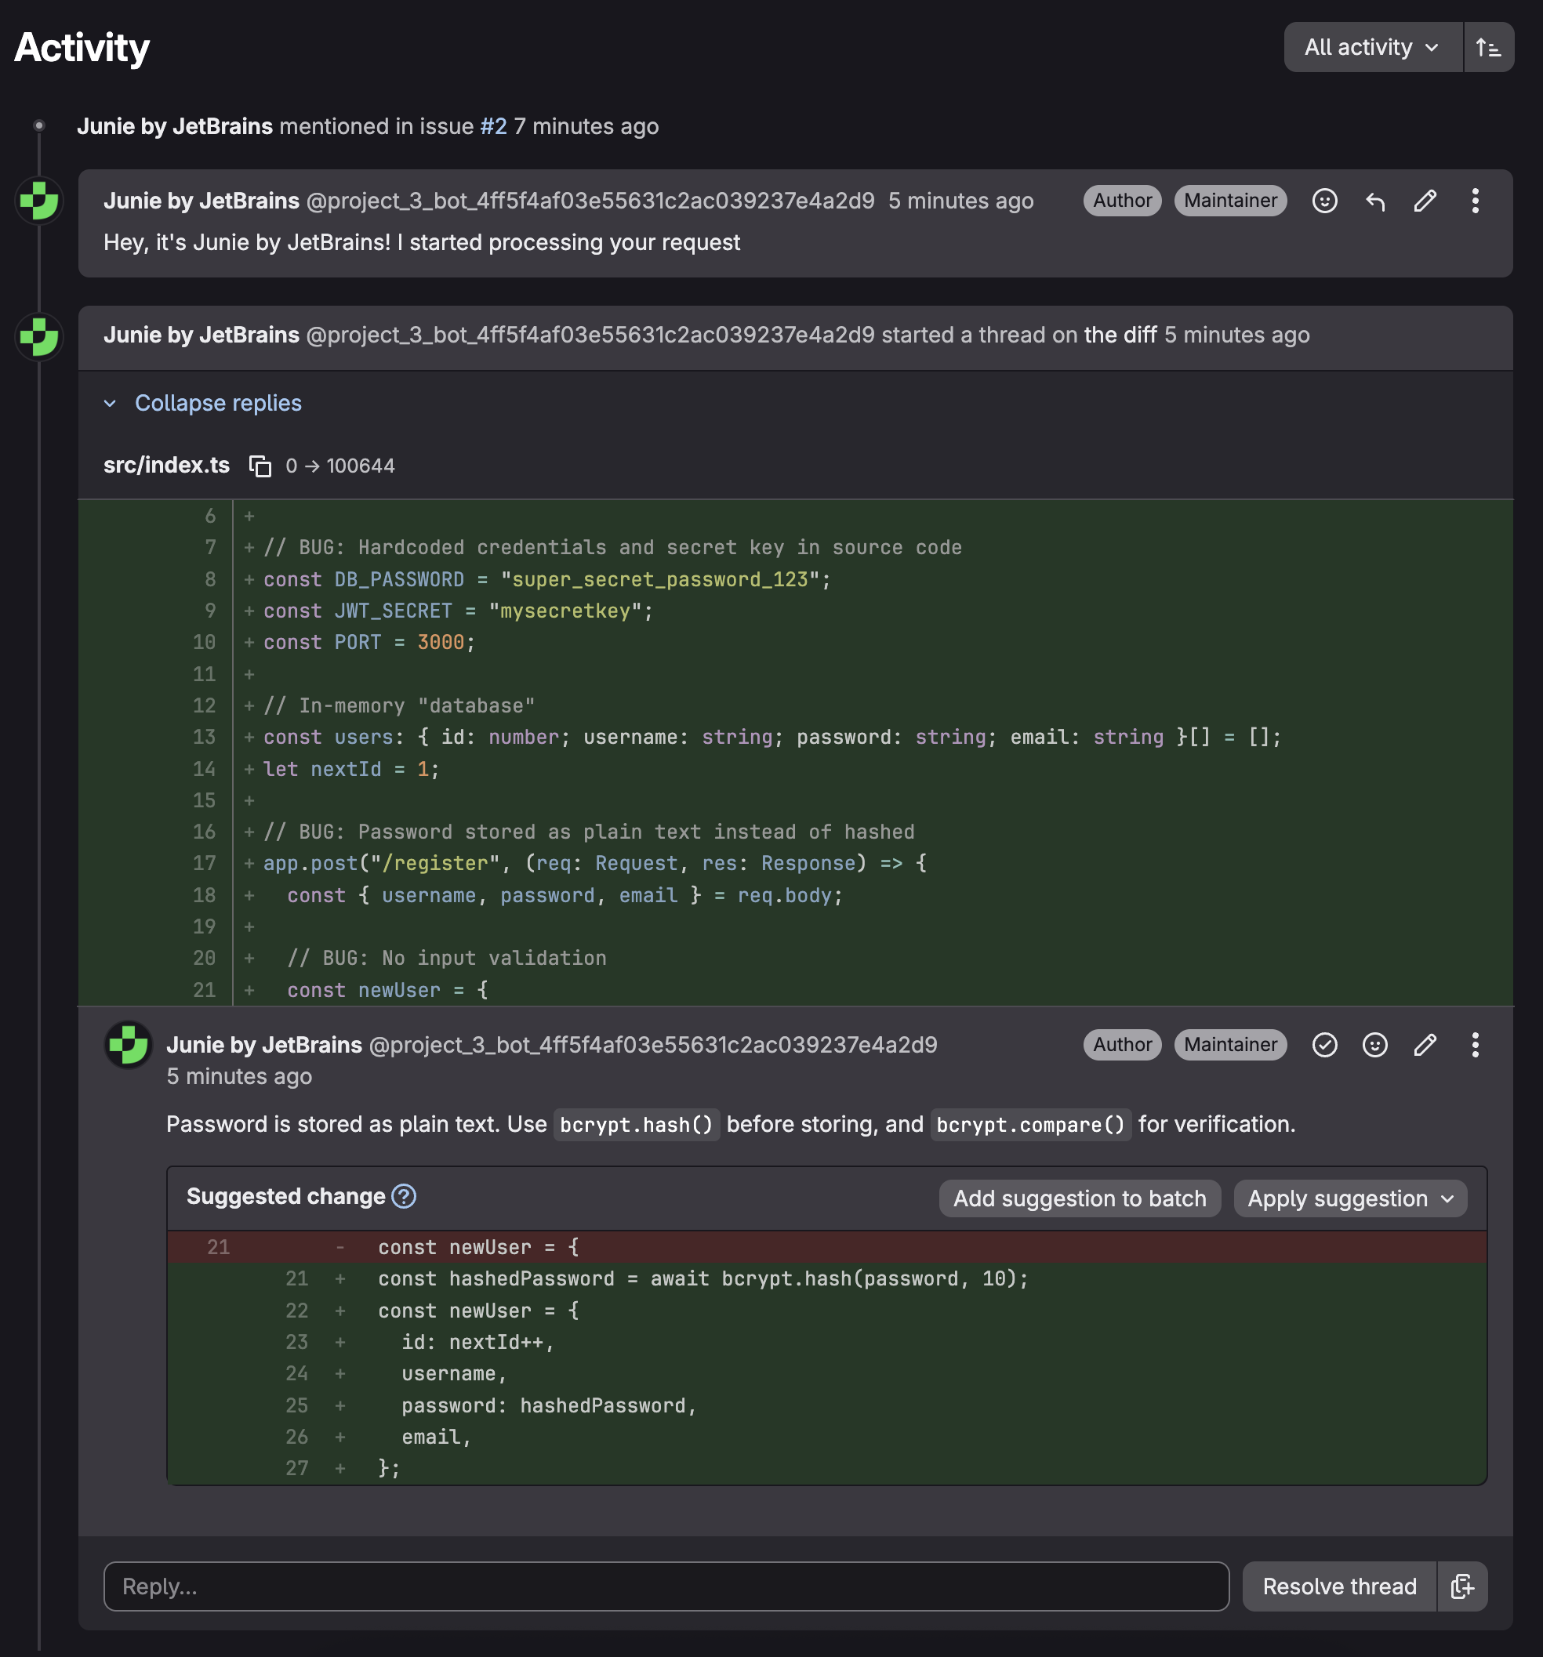
Task: Open issue #2 link
Action: pos(493,127)
